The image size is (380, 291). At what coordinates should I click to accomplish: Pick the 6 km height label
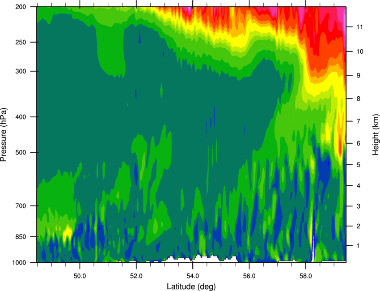[358, 143]
